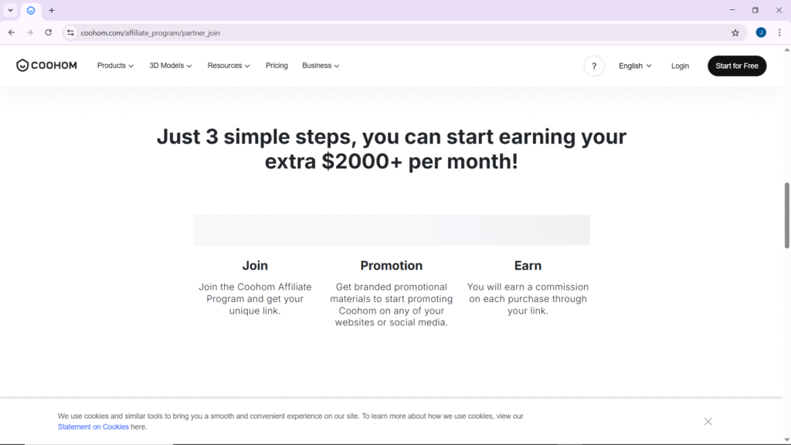
Task: Go to the Pricing page
Action: 277,66
